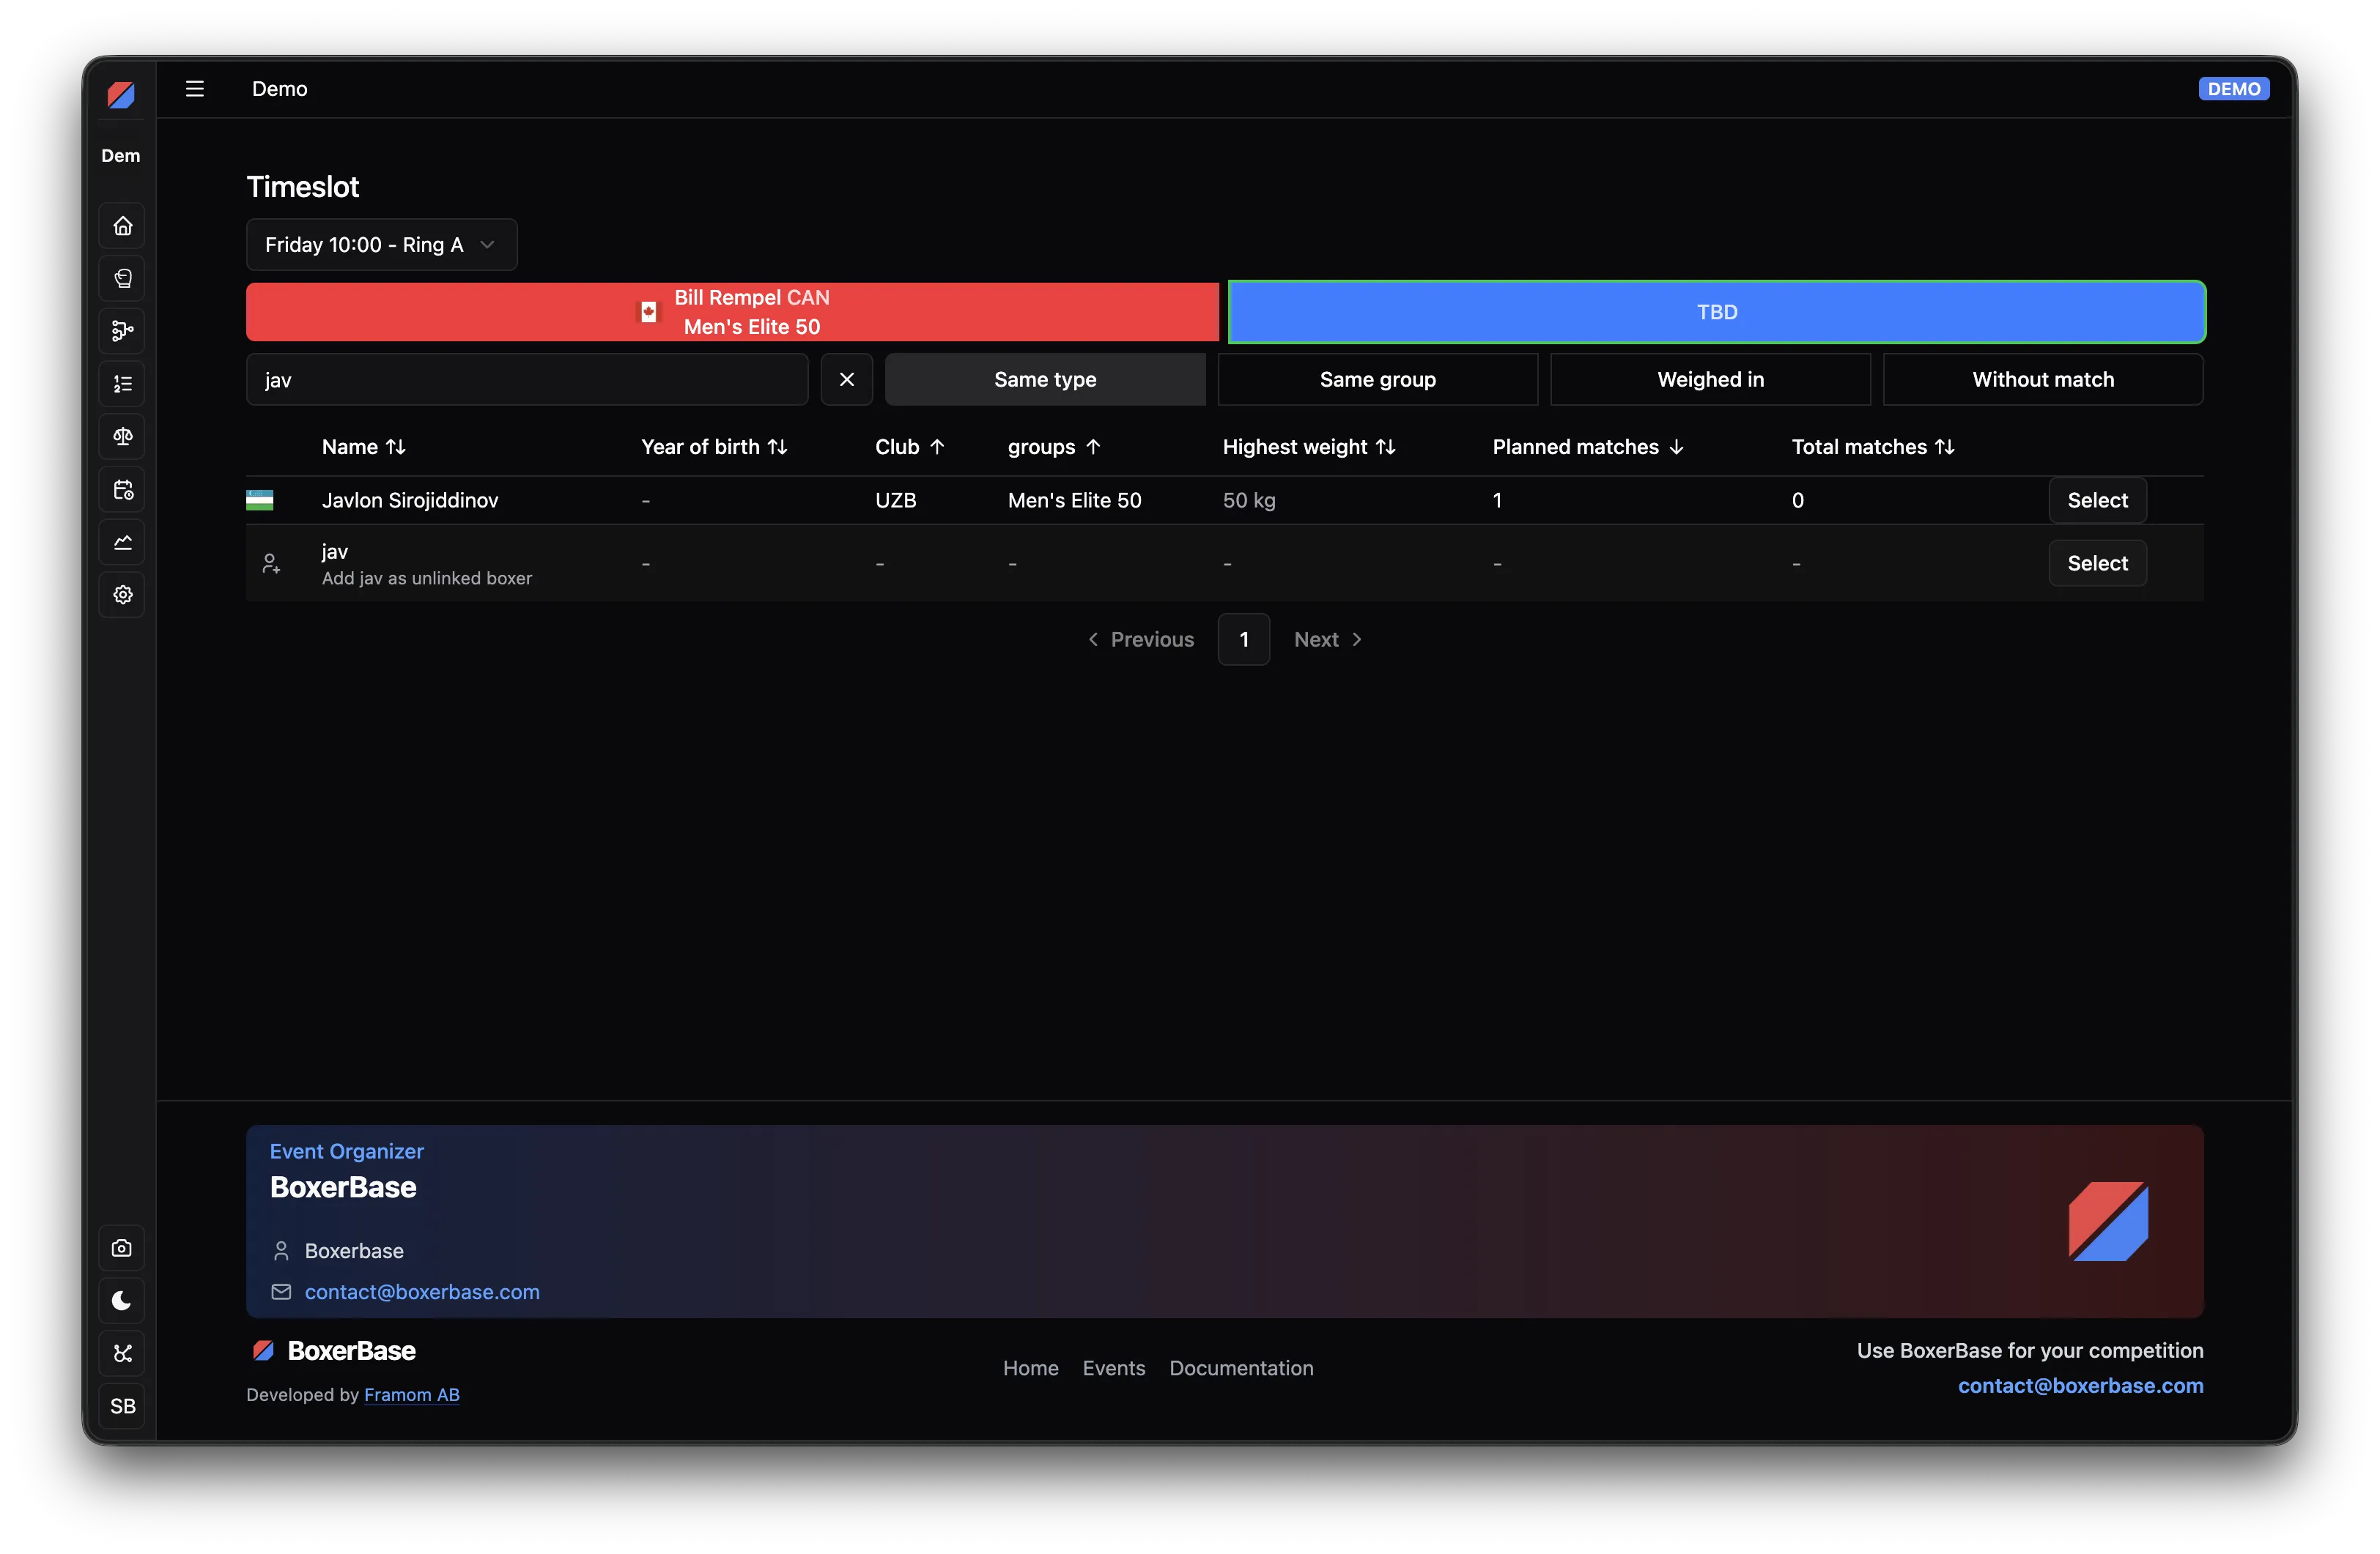Toggle the Same type filter
The image size is (2380, 1554).
(1045, 380)
